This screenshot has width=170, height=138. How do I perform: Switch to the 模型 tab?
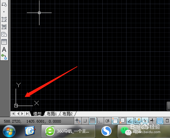point(37,114)
